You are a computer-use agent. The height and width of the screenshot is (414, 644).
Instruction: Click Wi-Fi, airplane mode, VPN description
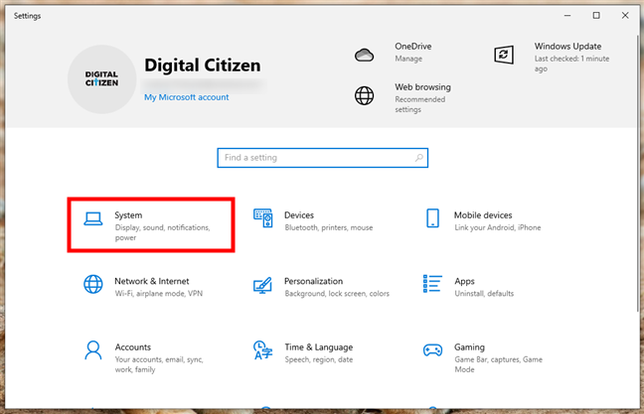(x=159, y=294)
